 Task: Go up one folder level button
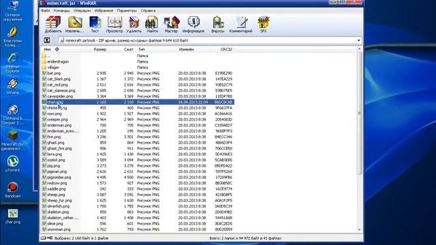tap(47, 40)
